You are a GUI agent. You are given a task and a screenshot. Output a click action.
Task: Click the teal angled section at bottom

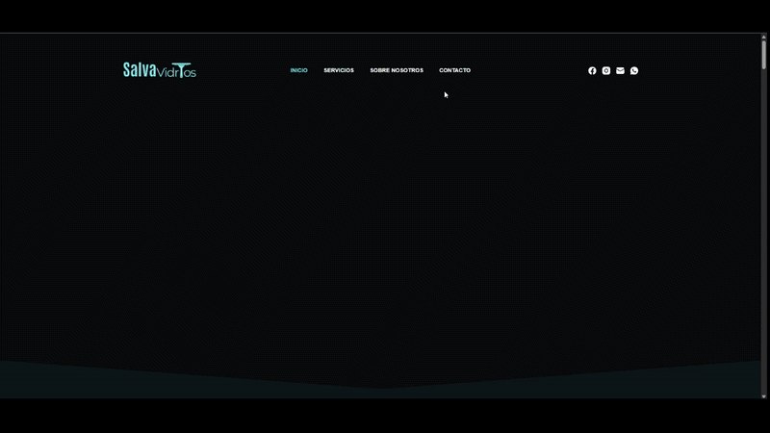[385, 380]
